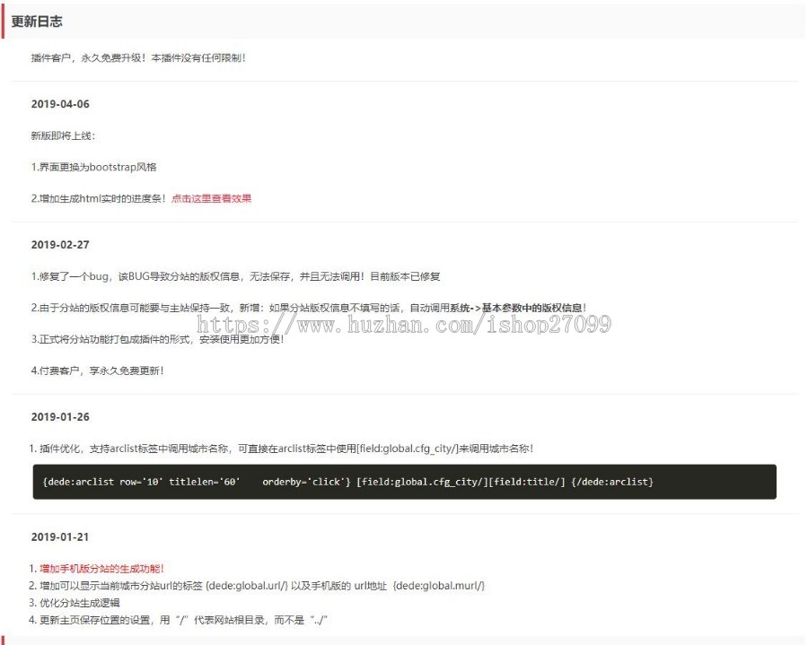Click the line 3. 优化分站生成逻辑
This screenshot has height=645, width=808.
(75, 603)
